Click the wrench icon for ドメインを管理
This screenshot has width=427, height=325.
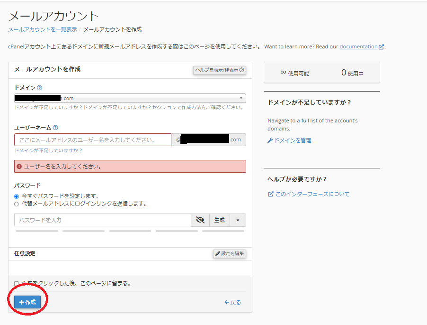pyautogui.click(x=270, y=140)
